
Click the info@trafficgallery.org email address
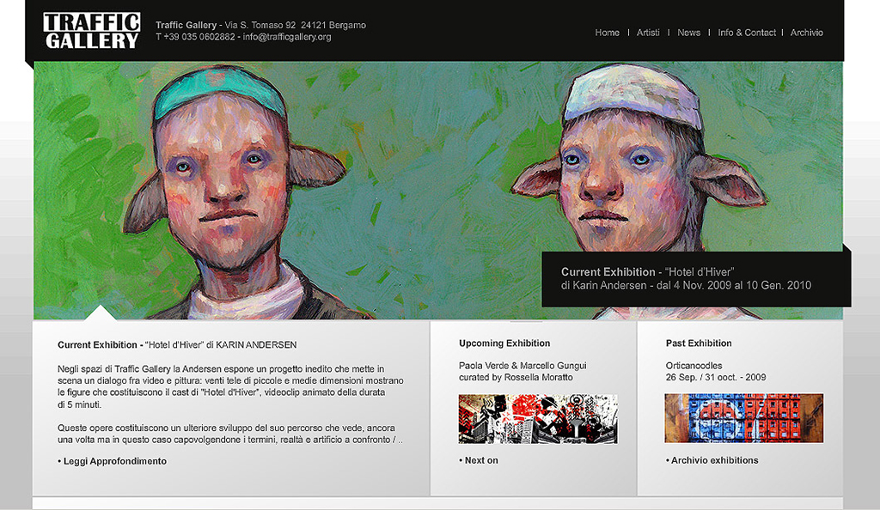point(287,37)
